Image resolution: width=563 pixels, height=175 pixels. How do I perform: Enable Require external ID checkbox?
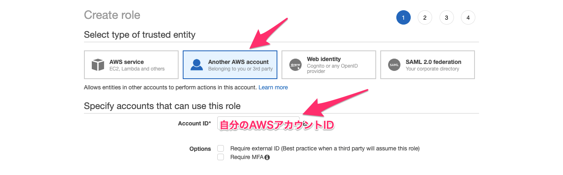pyautogui.click(x=221, y=148)
